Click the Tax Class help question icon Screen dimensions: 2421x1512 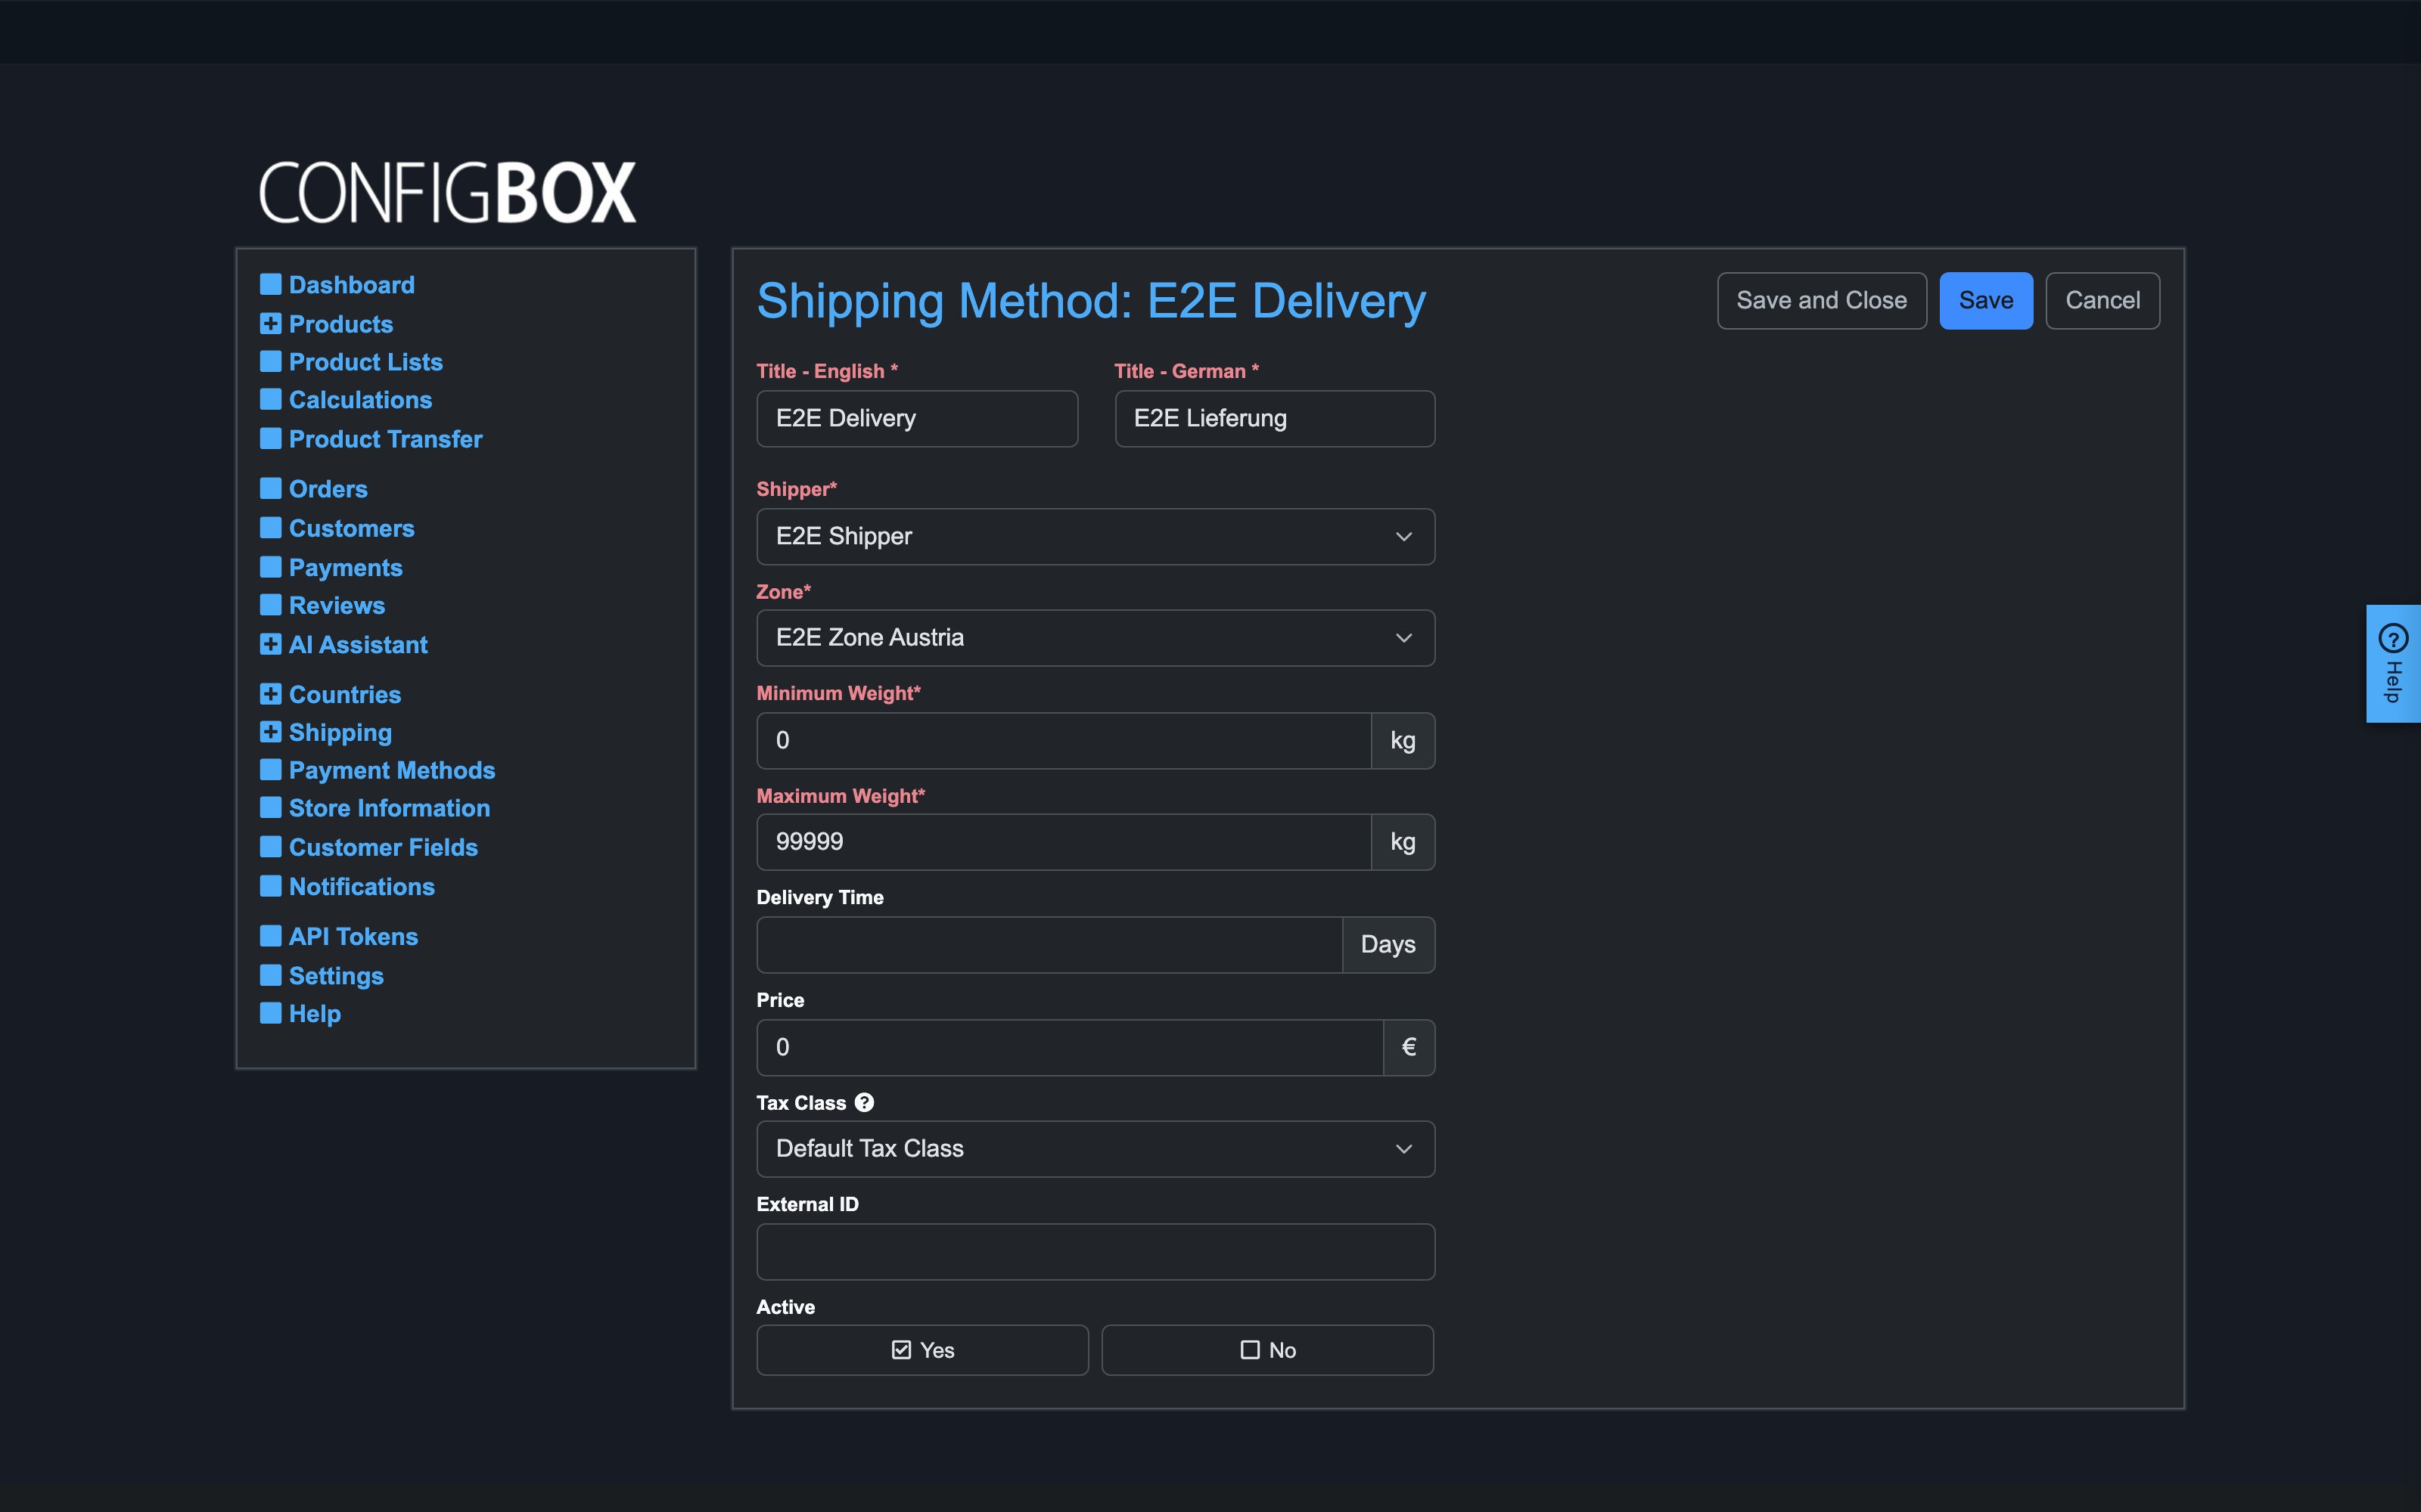tap(864, 1102)
